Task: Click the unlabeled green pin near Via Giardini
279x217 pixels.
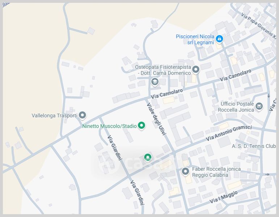Action: (148, 157)
